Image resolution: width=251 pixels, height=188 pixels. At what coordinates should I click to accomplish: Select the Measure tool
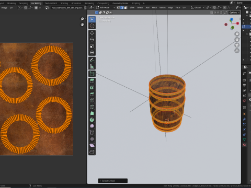92,66
